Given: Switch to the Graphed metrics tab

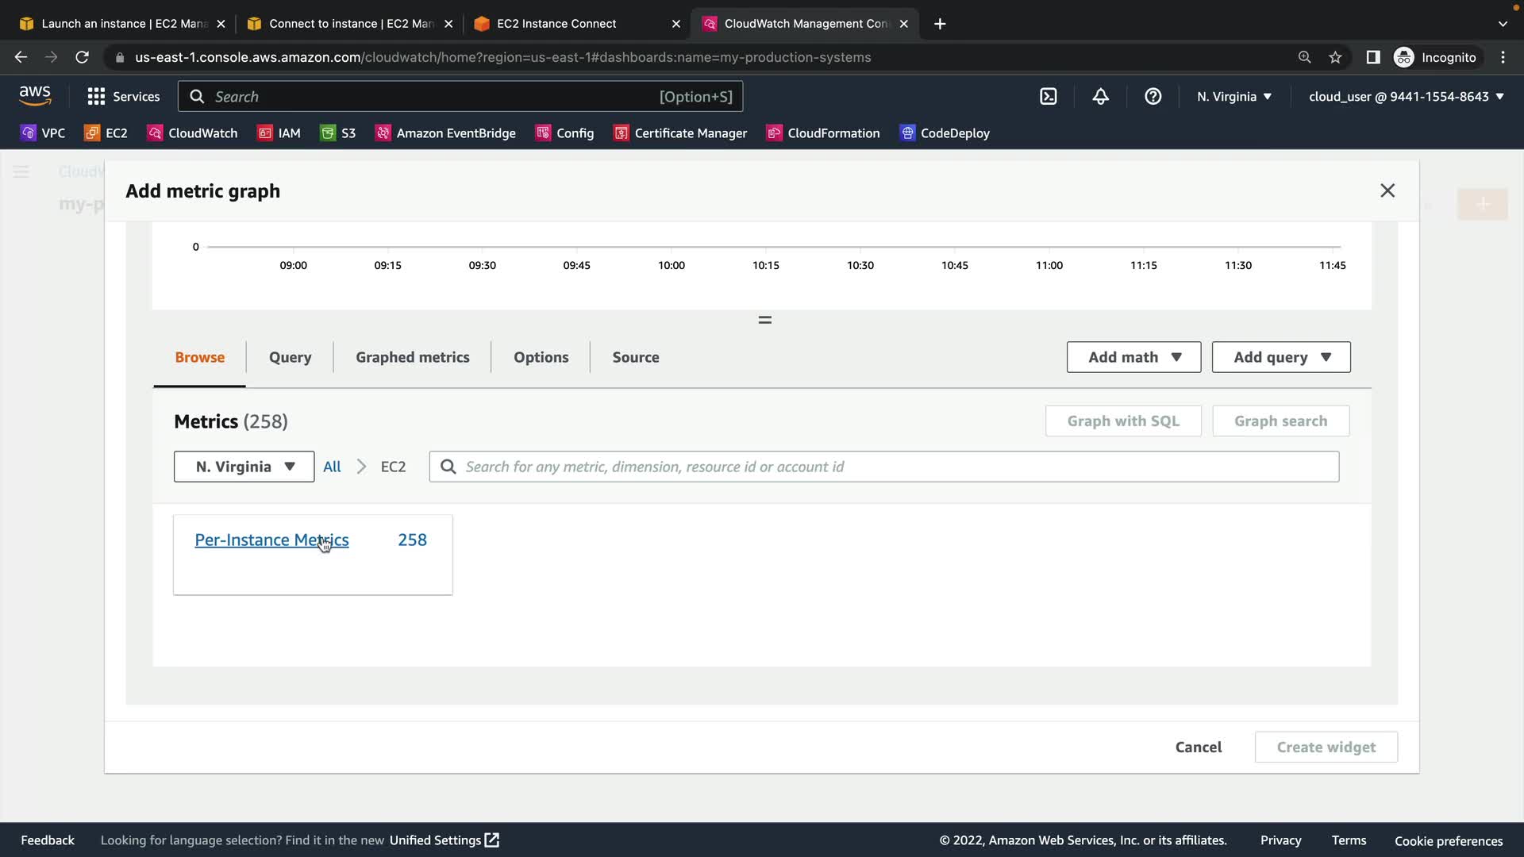Looking at the screenshot, I should (x=412, y=357).
